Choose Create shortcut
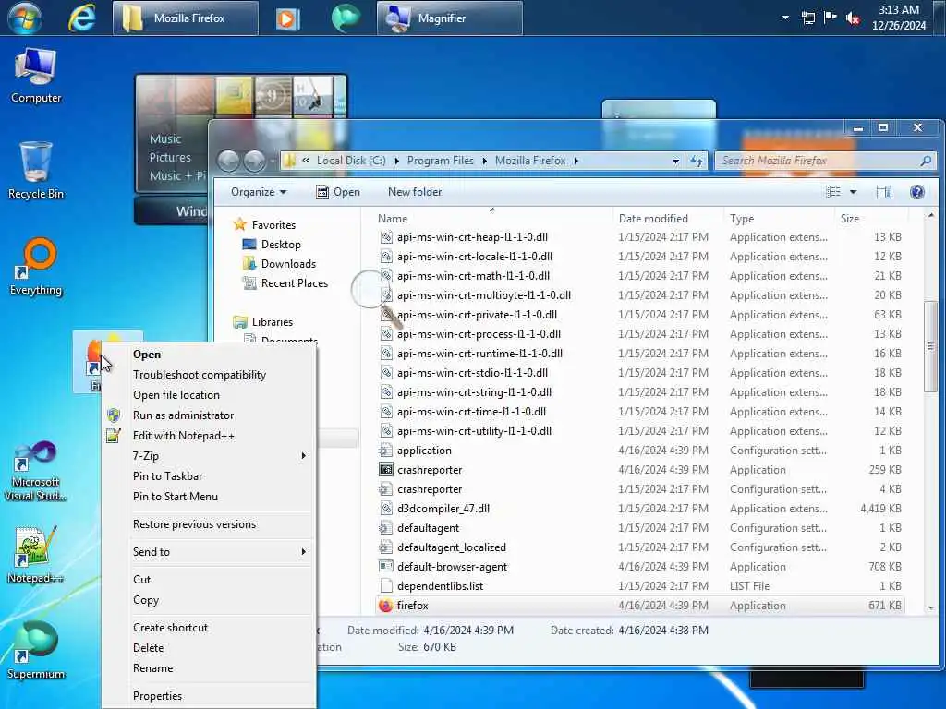946x709 pixels. 209,628
